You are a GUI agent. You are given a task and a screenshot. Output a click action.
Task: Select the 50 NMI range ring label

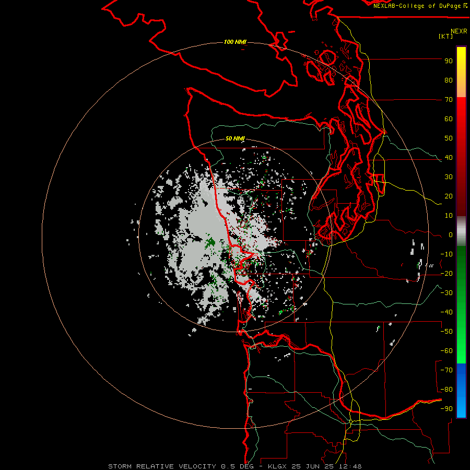click(235, 138)
